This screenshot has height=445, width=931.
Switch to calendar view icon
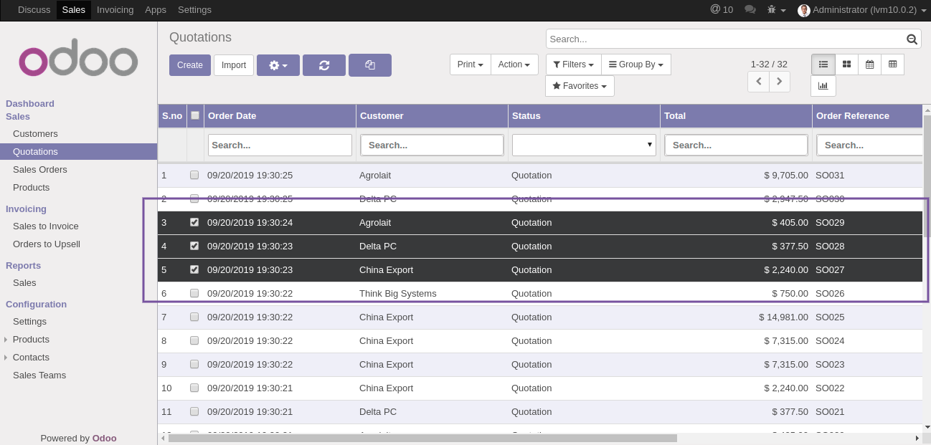[x=869, y=64]
